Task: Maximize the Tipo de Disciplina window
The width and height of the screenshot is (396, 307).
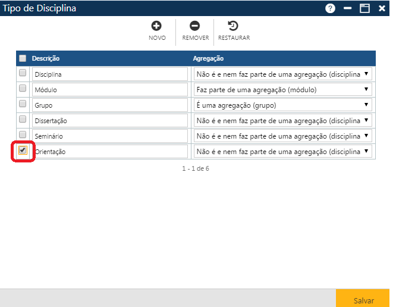Action: (364, 8)
